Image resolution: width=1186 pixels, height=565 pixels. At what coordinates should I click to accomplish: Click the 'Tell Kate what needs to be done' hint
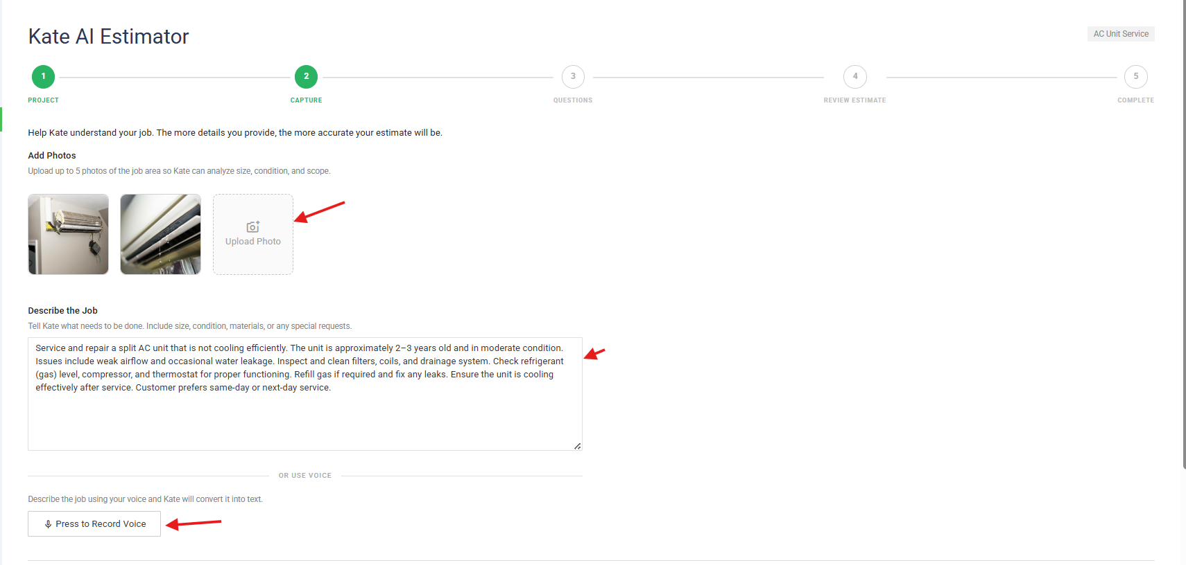189,326
